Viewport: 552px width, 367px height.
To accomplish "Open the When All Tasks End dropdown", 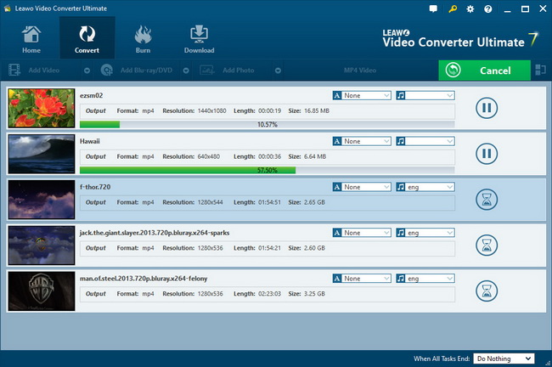I will pyautogui.click(x=504, y=359).
